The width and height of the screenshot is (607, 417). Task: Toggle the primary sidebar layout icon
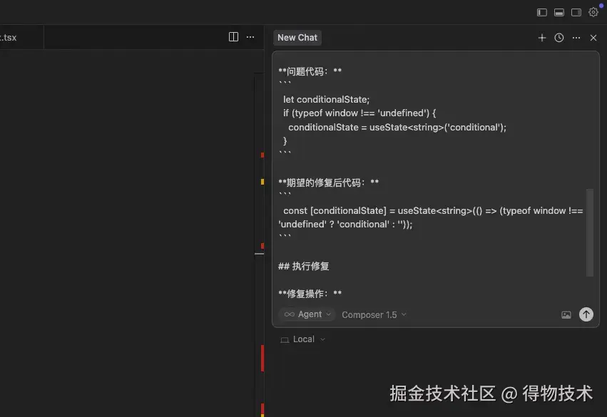coord(542,12)
